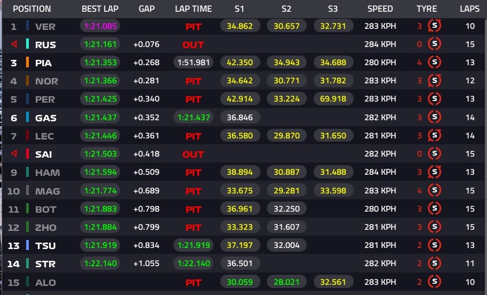Click the red team colour bar beside LEC
Image resolution: width=487 pixels, height=295 pixels.
point(27,136)
